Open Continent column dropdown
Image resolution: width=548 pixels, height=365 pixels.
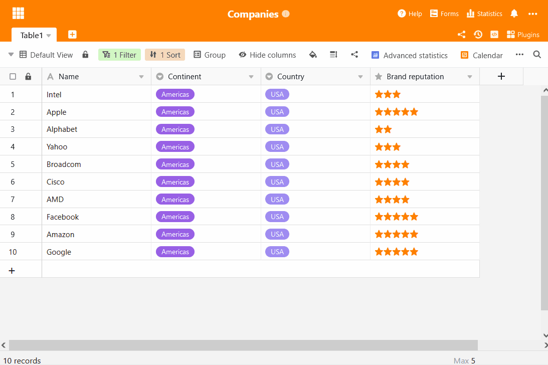251,77
